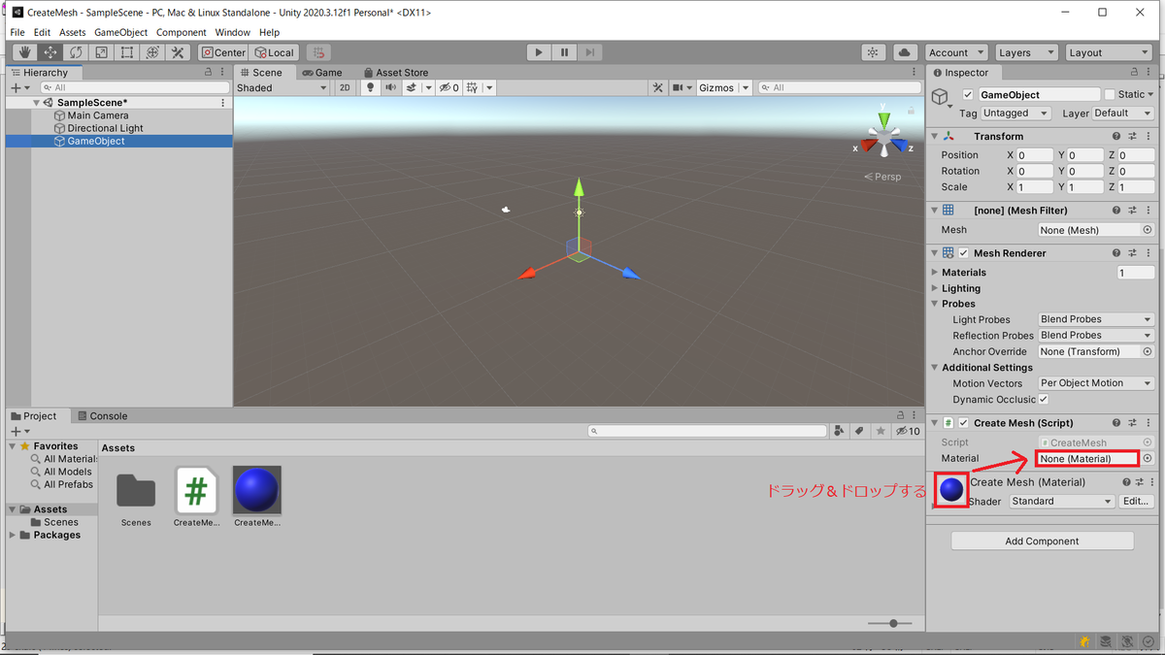Screen dimensions: 1165x655
Task: Click the scene effects layers icon
Action: [x=412, y=87]
